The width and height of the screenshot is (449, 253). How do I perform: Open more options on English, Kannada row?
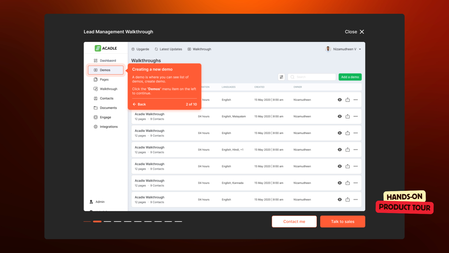pyautogui.click(x=356, y=183)
